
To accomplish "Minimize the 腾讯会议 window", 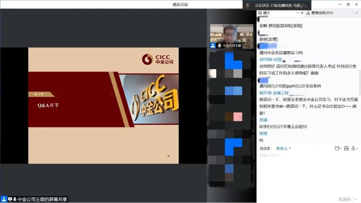I will click(x=340, y=4).
